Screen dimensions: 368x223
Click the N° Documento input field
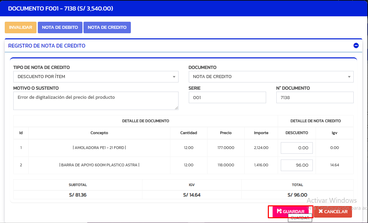tap(315, 97)
